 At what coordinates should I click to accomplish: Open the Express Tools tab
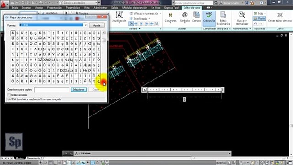tap(172, 8)
